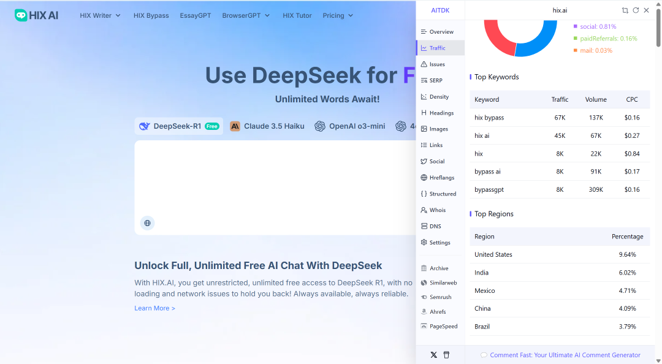The width and height of the screenshot is (662, 364).
Task: Select the Claude 3.5 Haiku model
Action: tap(267, 126)
